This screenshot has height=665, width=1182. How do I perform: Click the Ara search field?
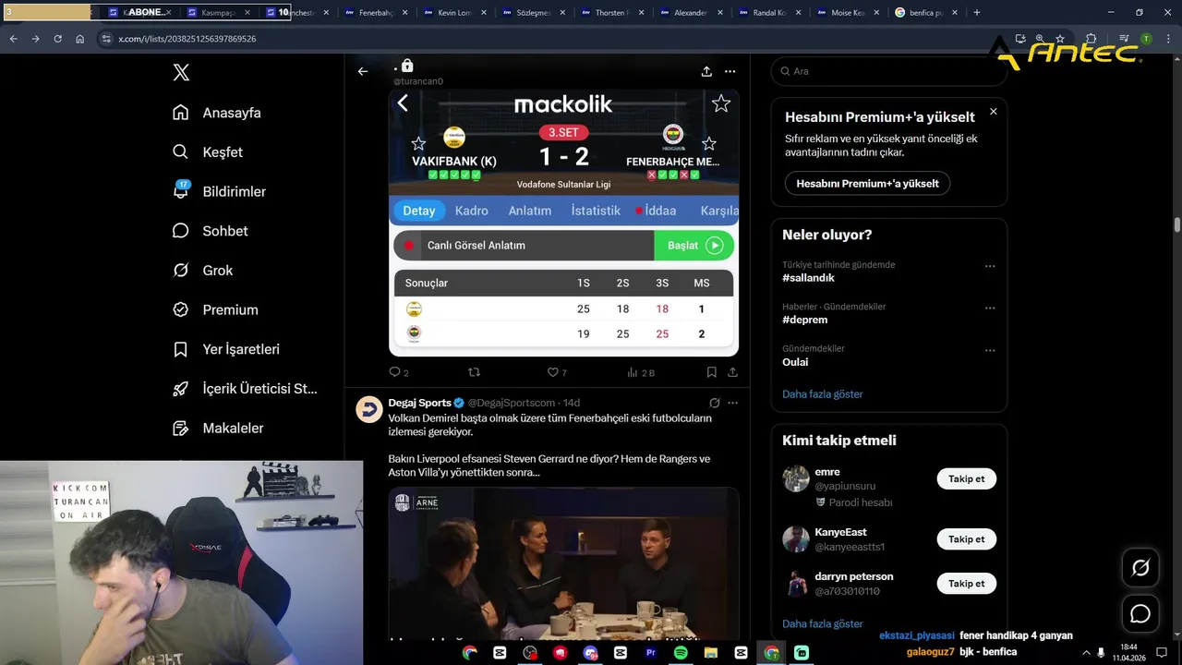pyautogui.click(x=889, y=71)
